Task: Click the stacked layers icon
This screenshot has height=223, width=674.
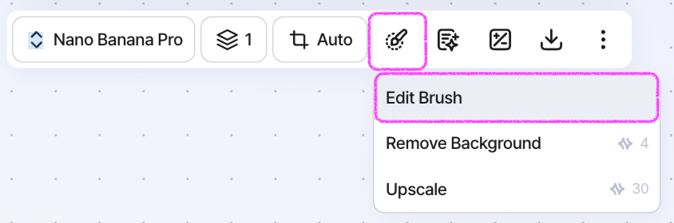Action: [x=227, y=40]
